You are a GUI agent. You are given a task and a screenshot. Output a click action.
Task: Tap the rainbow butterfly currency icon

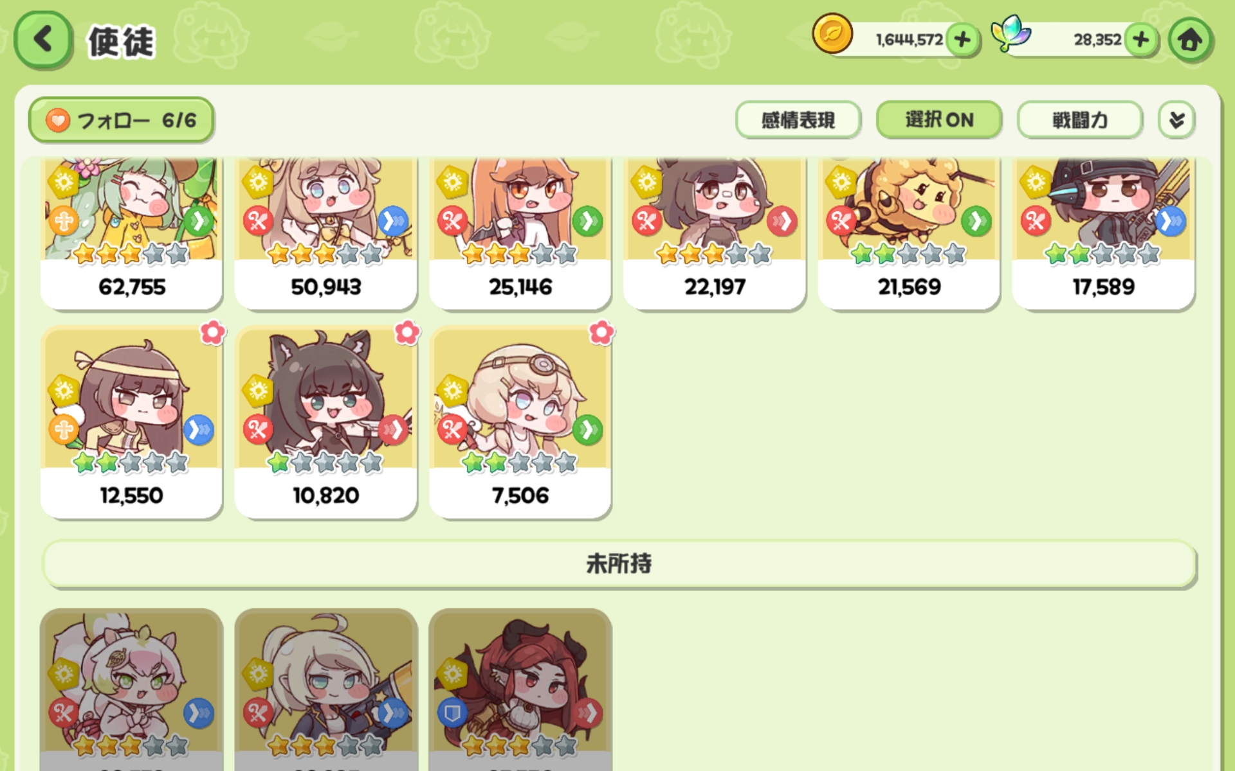click(x=1011, y=33)
